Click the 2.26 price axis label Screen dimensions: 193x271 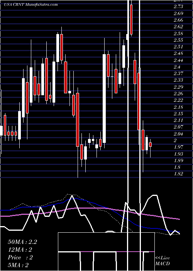[178, 94]
